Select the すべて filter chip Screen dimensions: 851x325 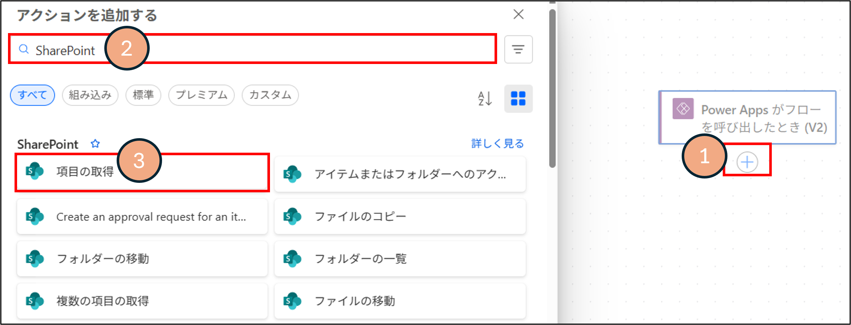coord(32,95)
